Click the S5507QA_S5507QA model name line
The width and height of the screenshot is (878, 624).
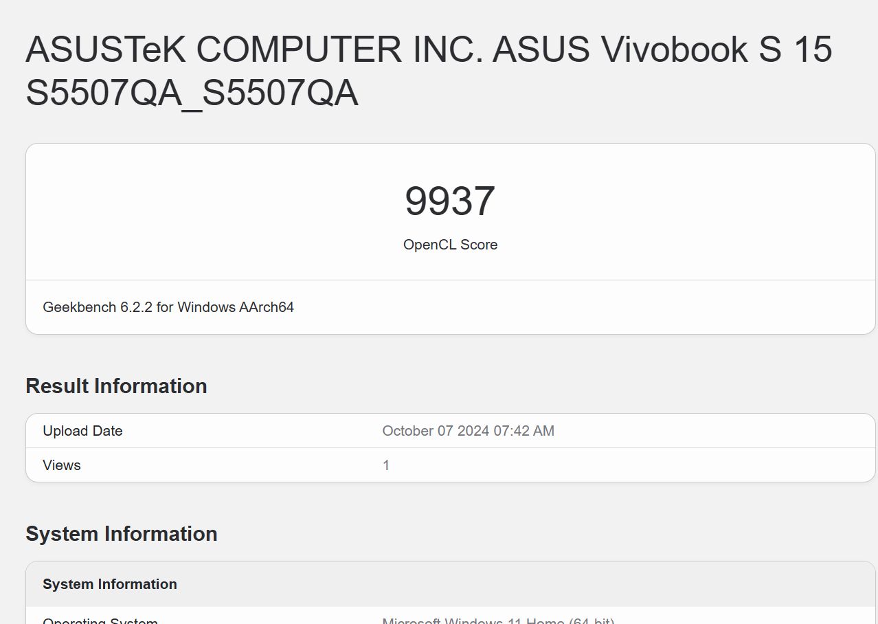click(x=192, y=92)
